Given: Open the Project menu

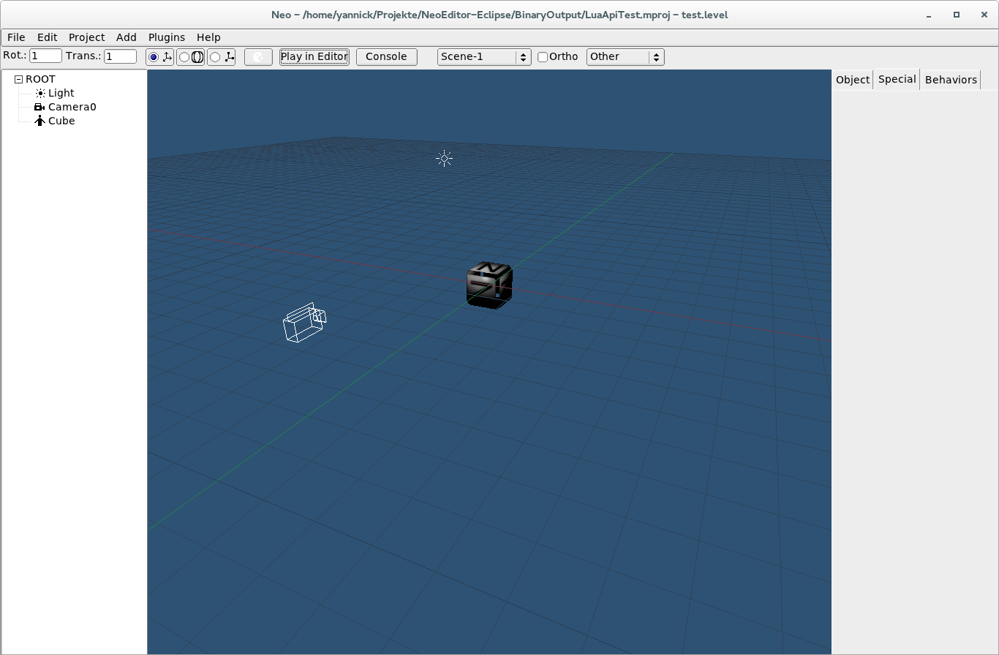Looking at the screenshot, I should point(86,37).
